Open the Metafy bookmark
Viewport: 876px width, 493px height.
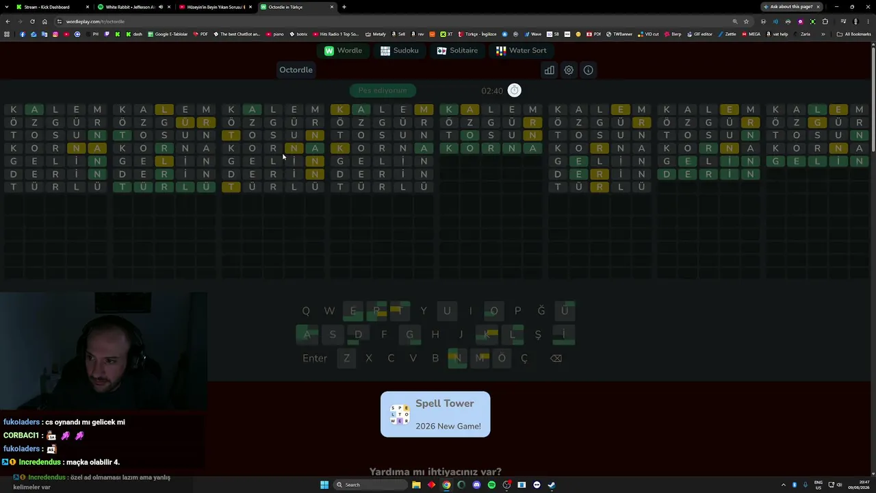tap(376, 34)
